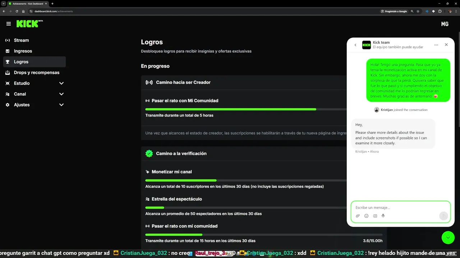
Task: Open the GIF picker in chat
Action: (x=375, y=216)
